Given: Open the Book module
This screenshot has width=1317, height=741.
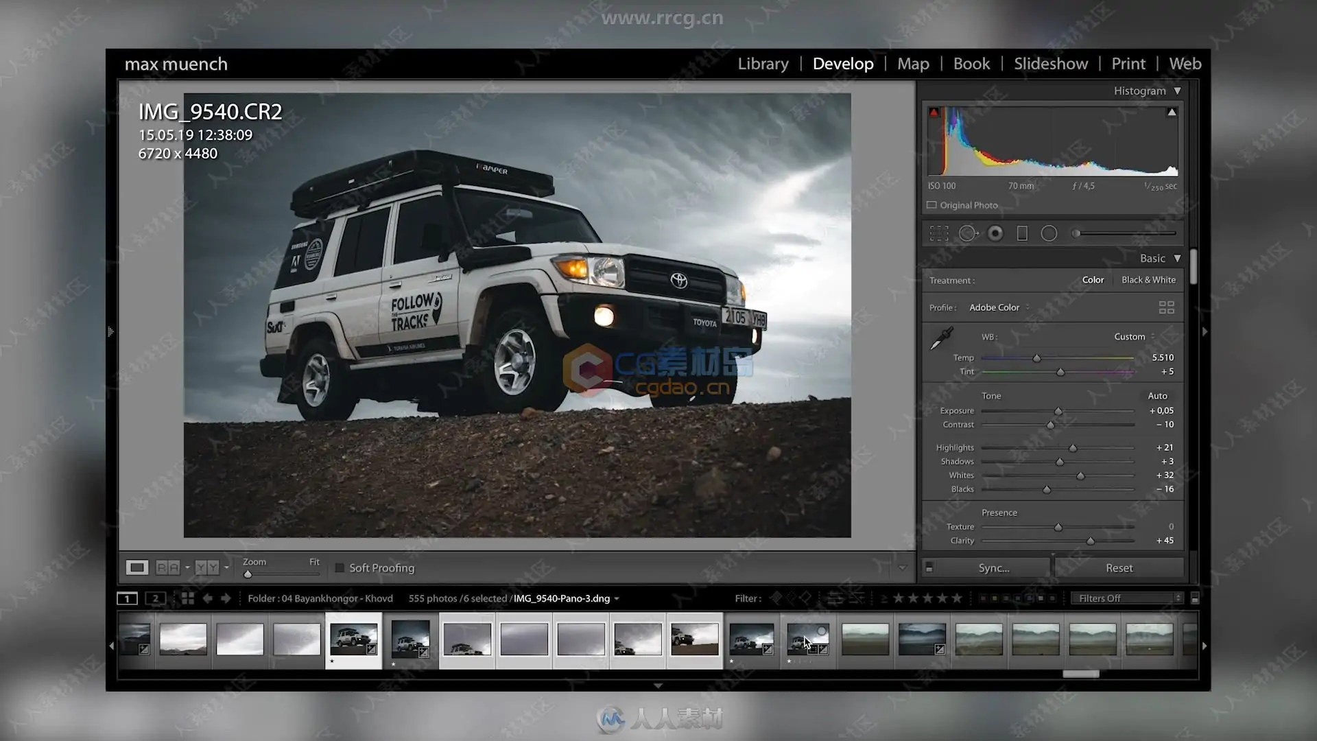Looking at the screenshot, I should pyautogui.click(x=971, y=64).
